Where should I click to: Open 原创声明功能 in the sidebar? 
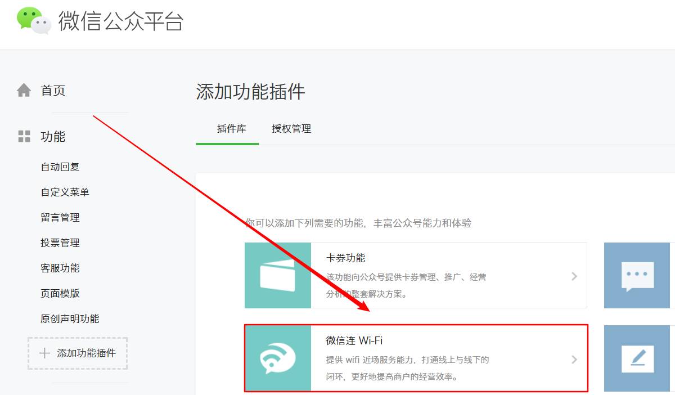70,319
